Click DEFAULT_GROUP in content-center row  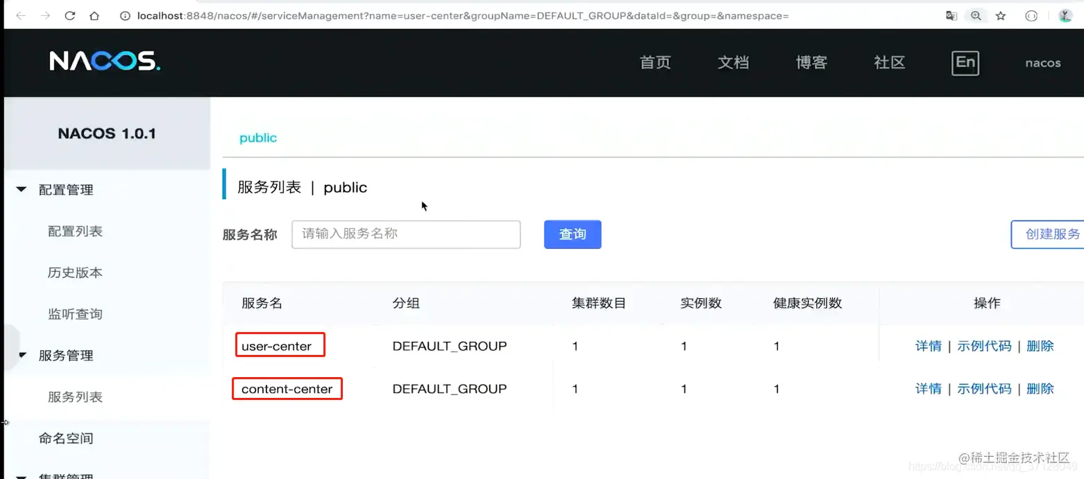[x=450, y=389]
